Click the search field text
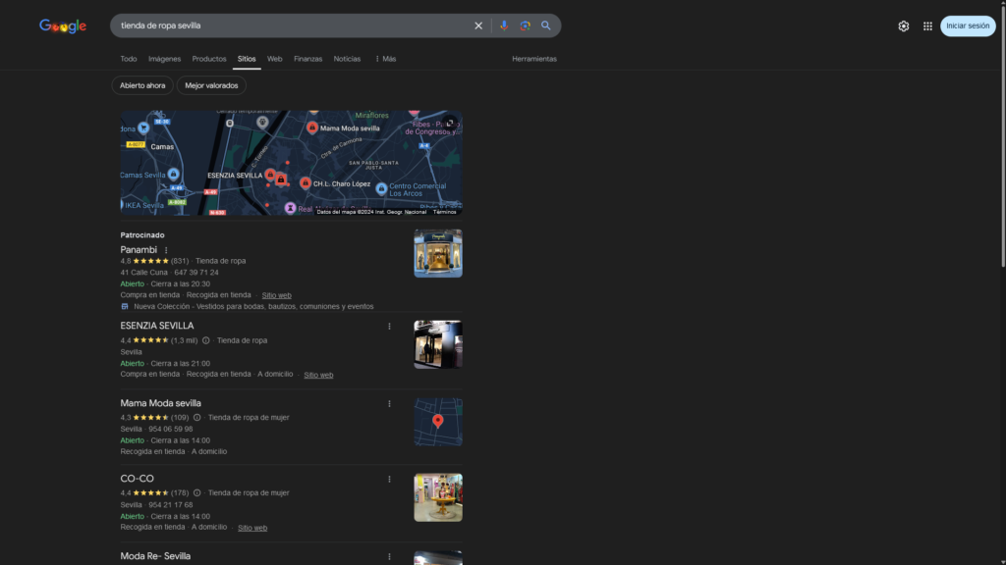This screenshot has height=565, width=1006. tap(160, 26)
